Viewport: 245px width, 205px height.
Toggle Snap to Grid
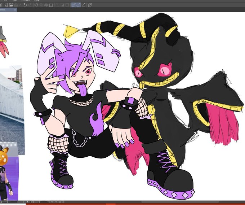pos(84,5)
